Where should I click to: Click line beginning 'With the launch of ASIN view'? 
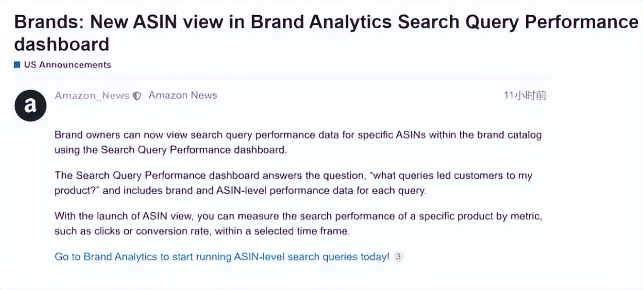click(x=298, y=216)
